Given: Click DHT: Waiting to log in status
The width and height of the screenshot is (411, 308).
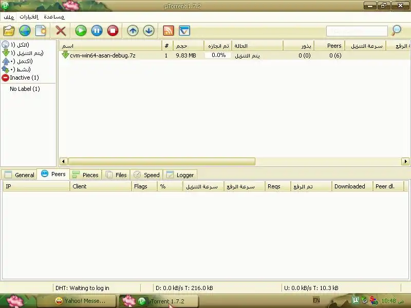Looking at the screenshot, I should pos(82,288).
